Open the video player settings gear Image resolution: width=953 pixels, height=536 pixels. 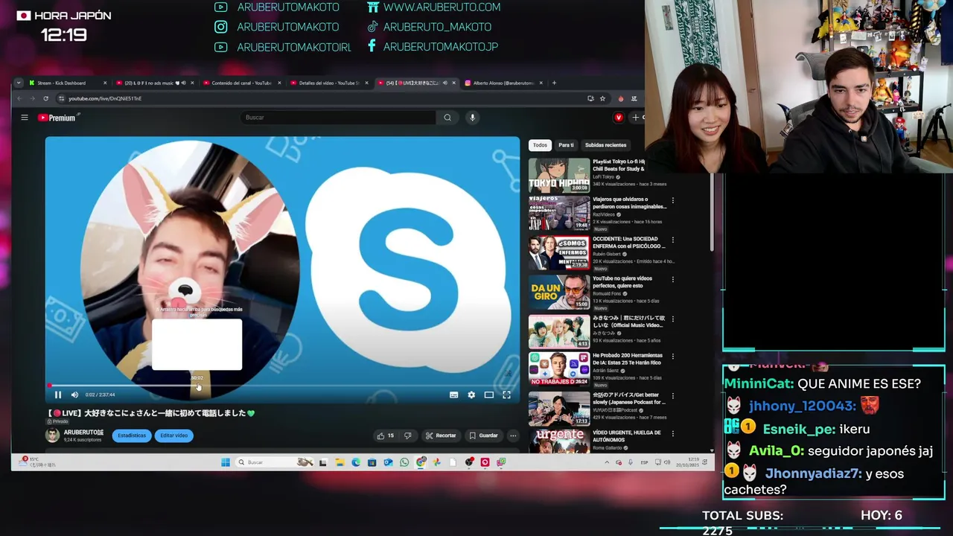pyautogui.click(x=471, y=395)
